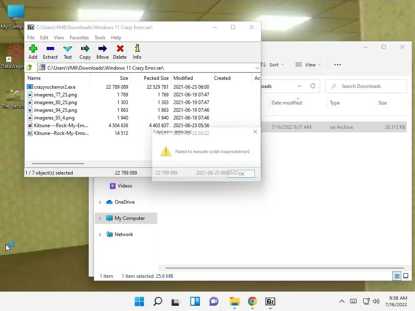Open the Windows Start menu
Viewport: 415px width, 311px height.
pyautogui.click(x=139, y=301)
